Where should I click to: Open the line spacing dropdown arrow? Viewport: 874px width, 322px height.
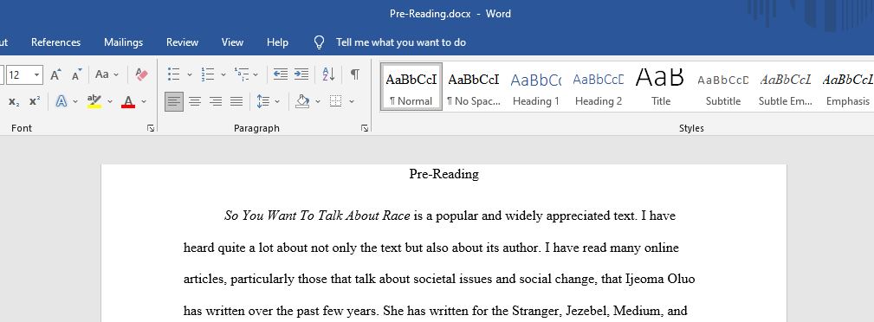(277, 101)
